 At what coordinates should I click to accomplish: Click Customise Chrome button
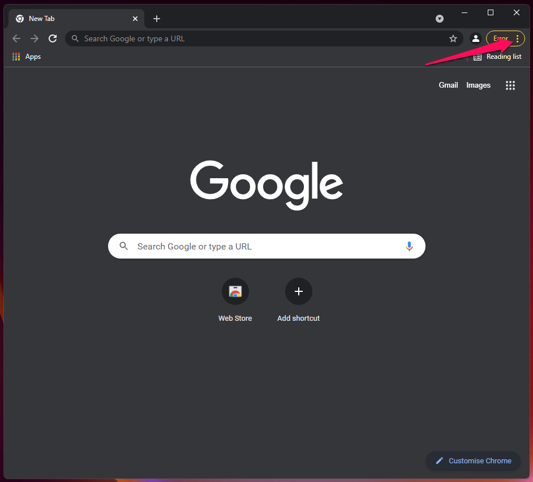473,461
